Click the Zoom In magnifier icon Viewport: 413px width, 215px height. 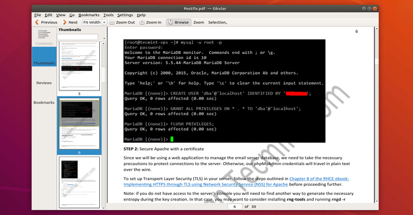pyautogui.click(x=142, y=22)
